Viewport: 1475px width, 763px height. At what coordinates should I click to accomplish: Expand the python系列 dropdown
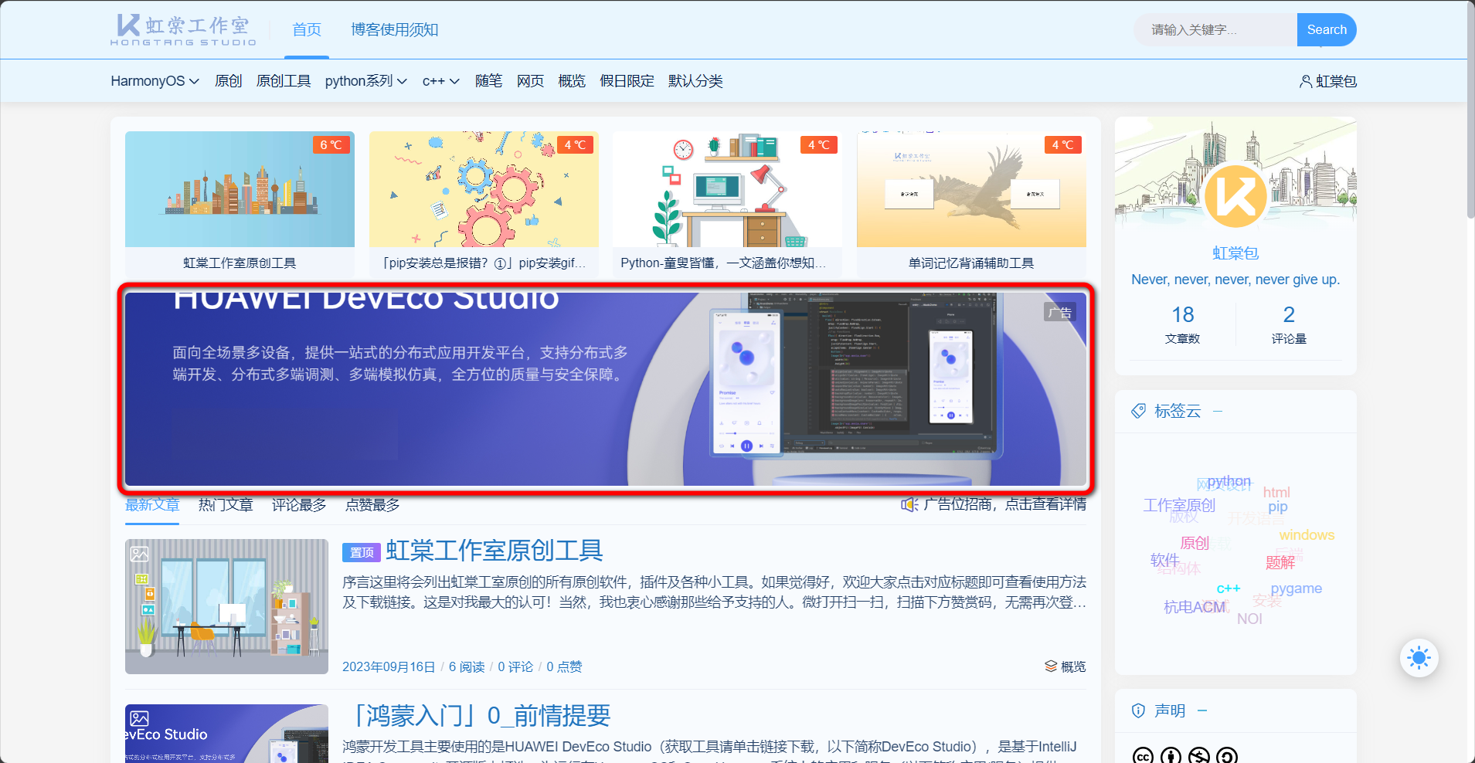tap(366, 81)
